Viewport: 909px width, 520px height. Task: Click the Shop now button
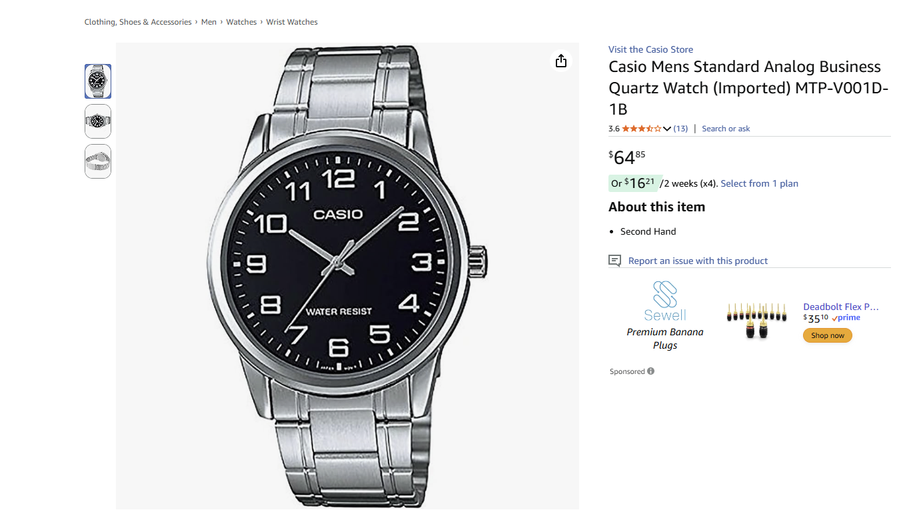tap(827, 335)
